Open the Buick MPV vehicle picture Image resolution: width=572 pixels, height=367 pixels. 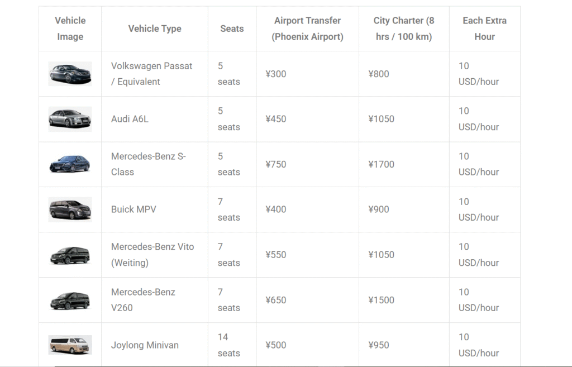click(x=70, y=209)
